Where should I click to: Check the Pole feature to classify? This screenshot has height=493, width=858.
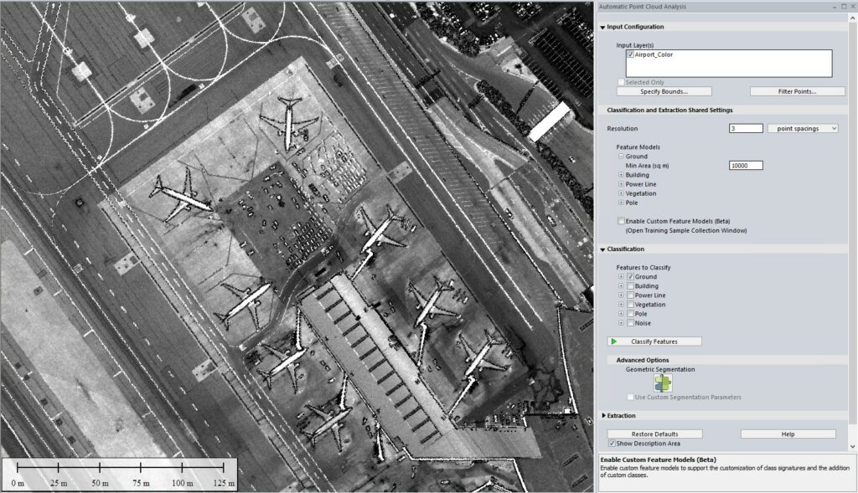(630, 314)
